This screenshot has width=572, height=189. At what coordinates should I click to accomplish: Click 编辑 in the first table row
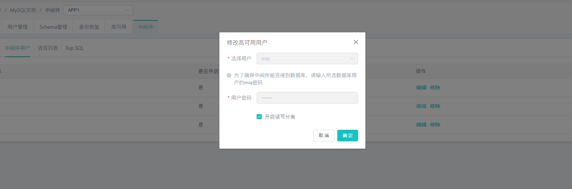point(421,88)
